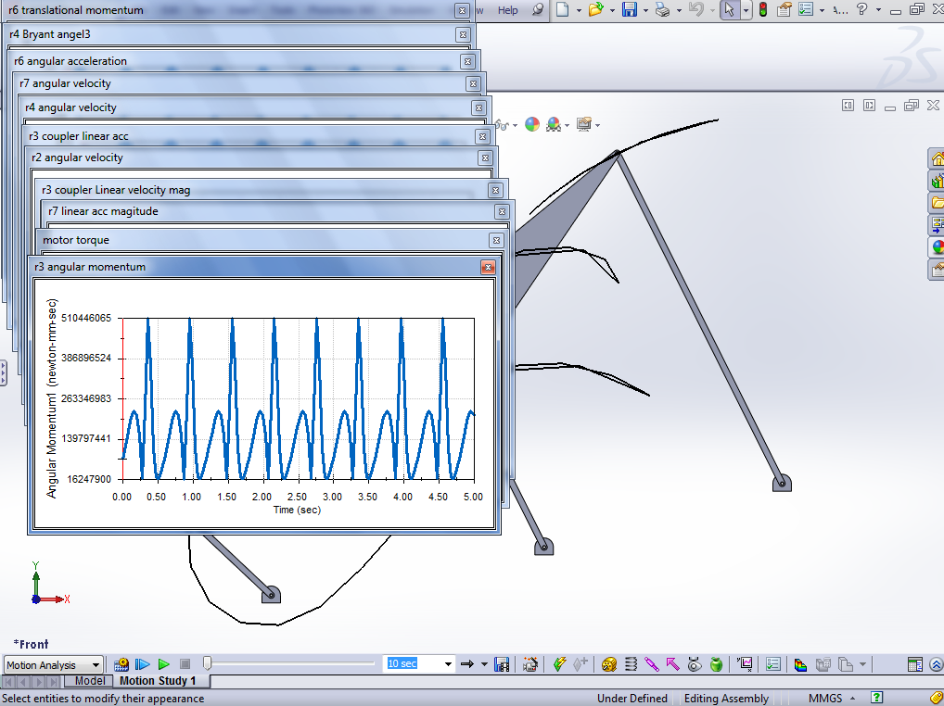
Task: Open Motion Study Properties
Action: point(773,664)
